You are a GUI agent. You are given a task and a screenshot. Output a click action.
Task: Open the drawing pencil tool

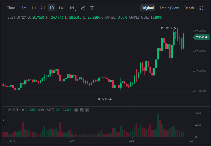pos(83,8)
